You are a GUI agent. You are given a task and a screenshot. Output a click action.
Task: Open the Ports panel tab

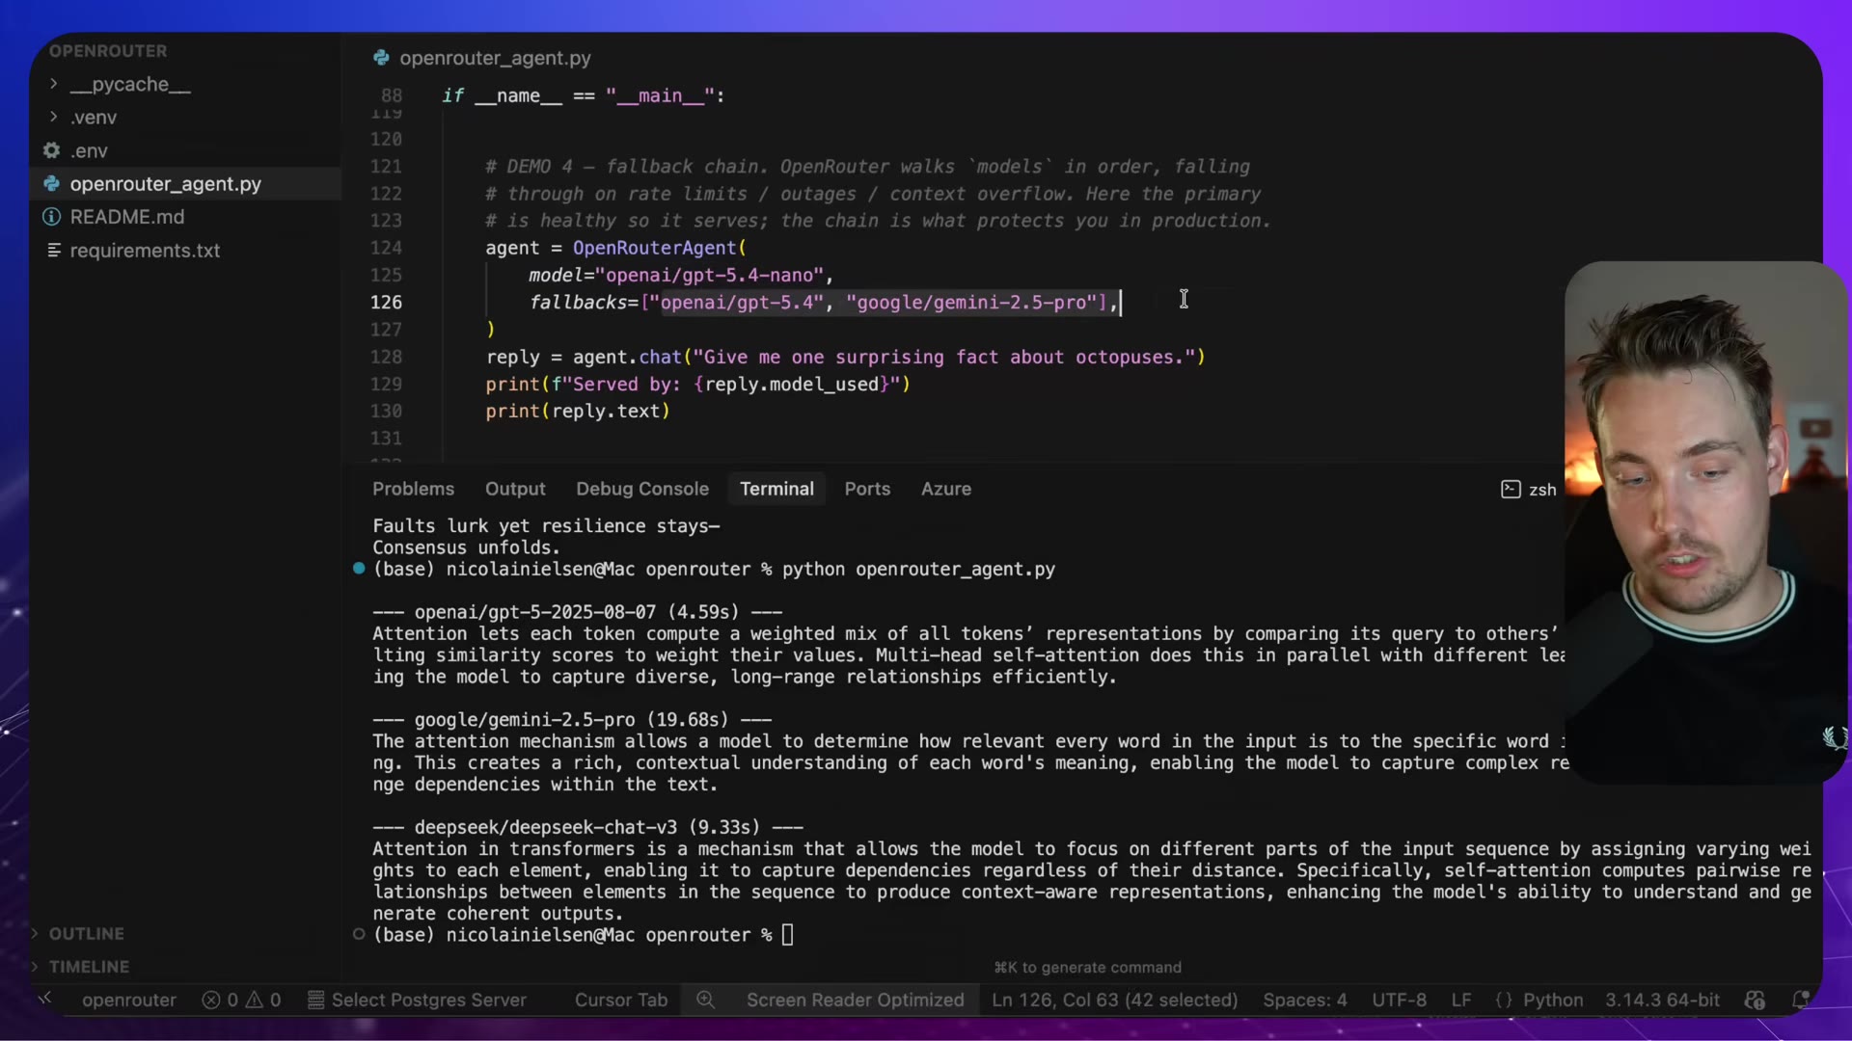tap(867, 489)
